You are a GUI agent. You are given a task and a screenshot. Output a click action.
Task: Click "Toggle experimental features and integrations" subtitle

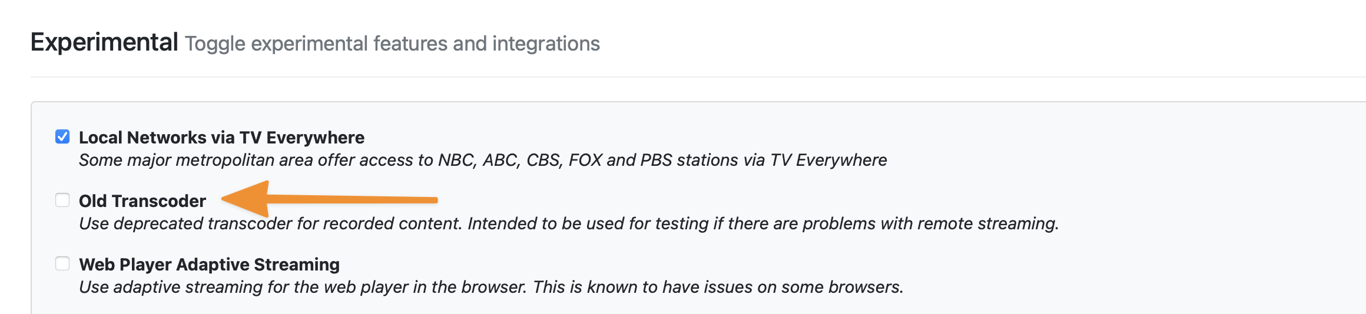[392, 44]
